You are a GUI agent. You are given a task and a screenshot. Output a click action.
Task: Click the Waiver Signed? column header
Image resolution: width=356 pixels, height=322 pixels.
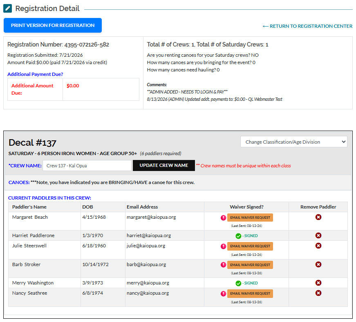point(246,207)
